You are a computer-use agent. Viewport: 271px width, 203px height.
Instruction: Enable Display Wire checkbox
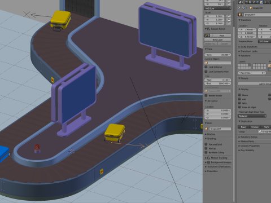point(239,103)
